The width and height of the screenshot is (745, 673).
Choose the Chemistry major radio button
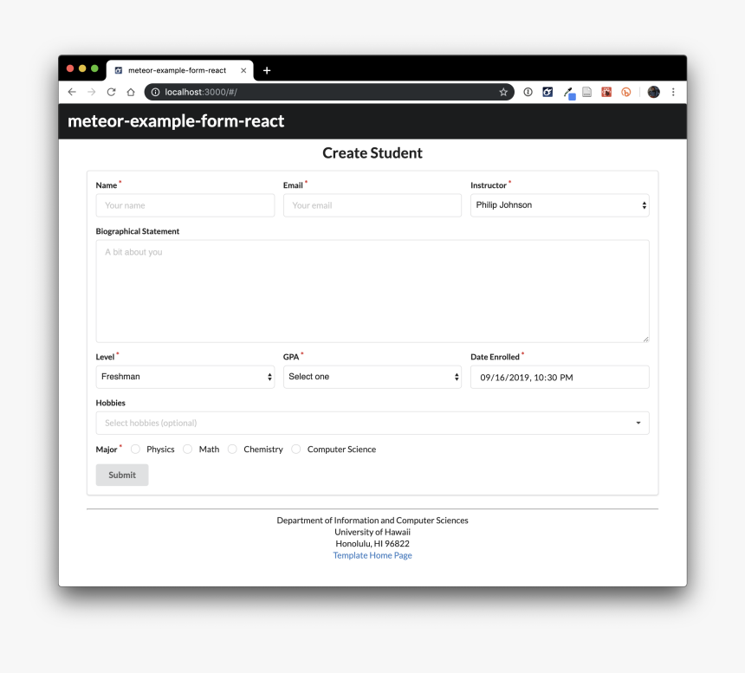click(232, 450)
